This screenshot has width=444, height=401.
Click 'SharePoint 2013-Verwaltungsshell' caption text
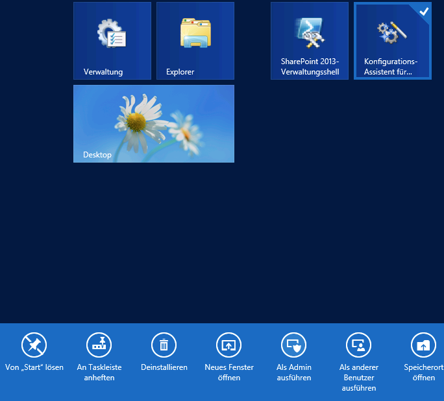point(310,67)
